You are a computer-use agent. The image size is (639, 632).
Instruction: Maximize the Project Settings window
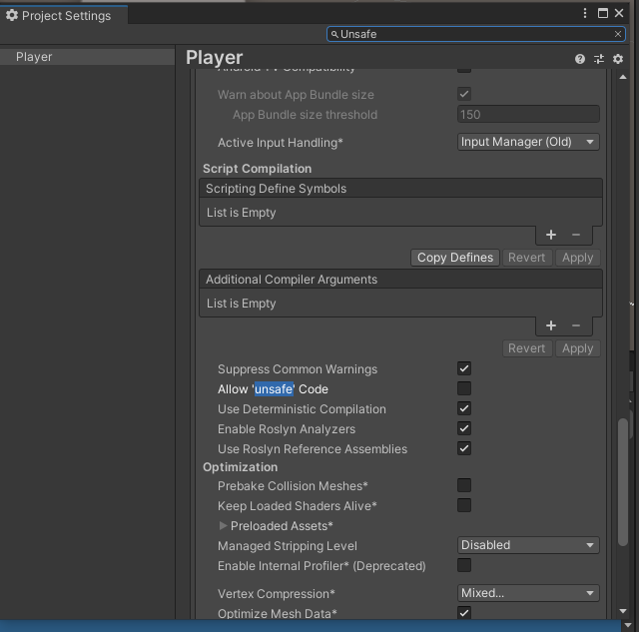[603, 13]
